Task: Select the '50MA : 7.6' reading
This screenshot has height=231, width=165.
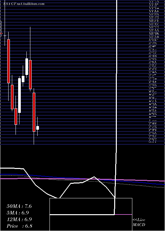Action: pyautogui.click(x=19, y=206)
